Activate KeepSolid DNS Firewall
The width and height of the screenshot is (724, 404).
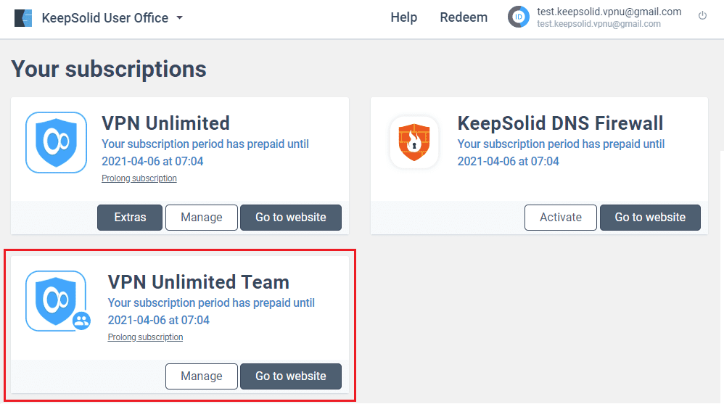561,218
